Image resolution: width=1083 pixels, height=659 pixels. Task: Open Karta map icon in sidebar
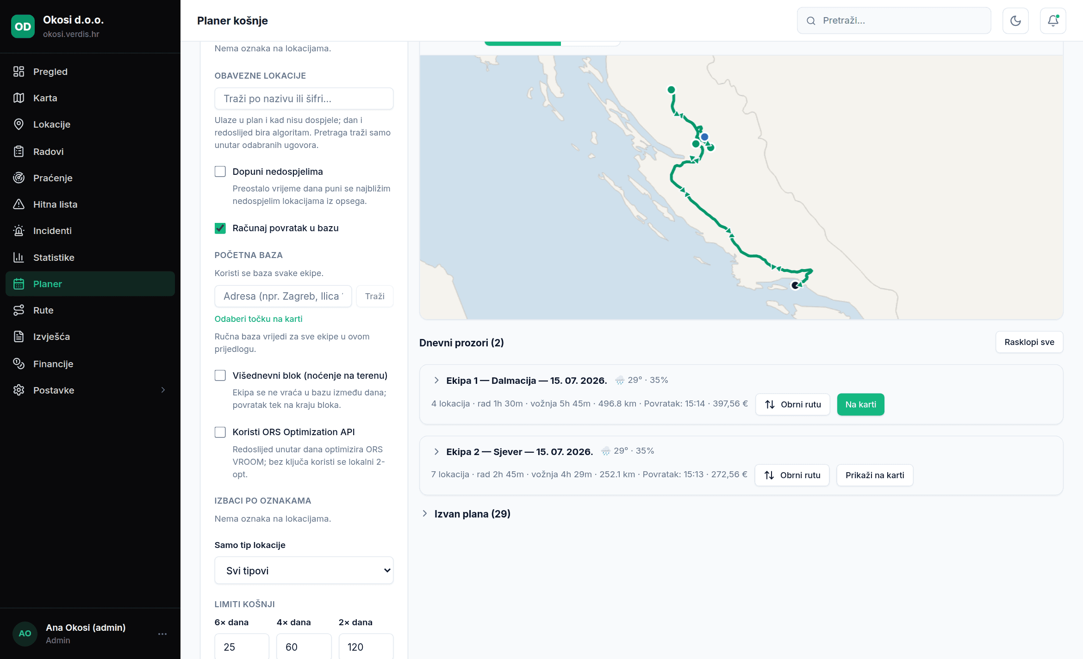[x=19, y=98]
